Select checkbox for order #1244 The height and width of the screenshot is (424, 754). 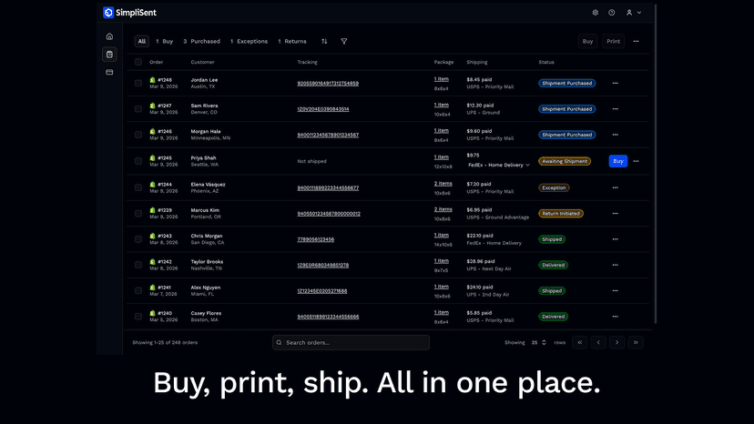138,188
